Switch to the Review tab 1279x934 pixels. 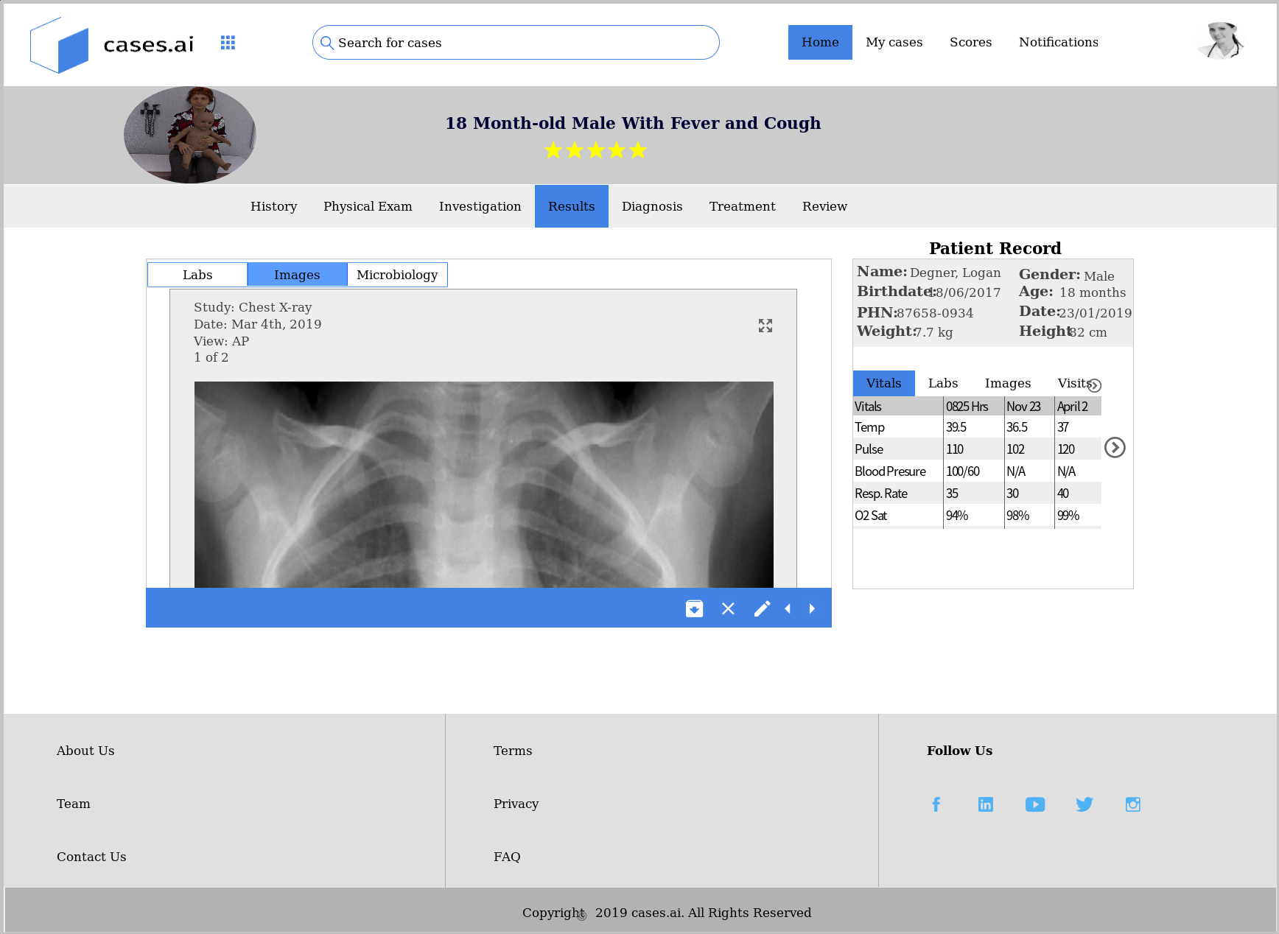click(x=824, y=206)
